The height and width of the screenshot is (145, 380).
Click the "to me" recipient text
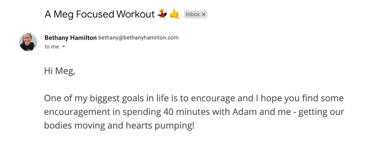(x=51, y=47)
